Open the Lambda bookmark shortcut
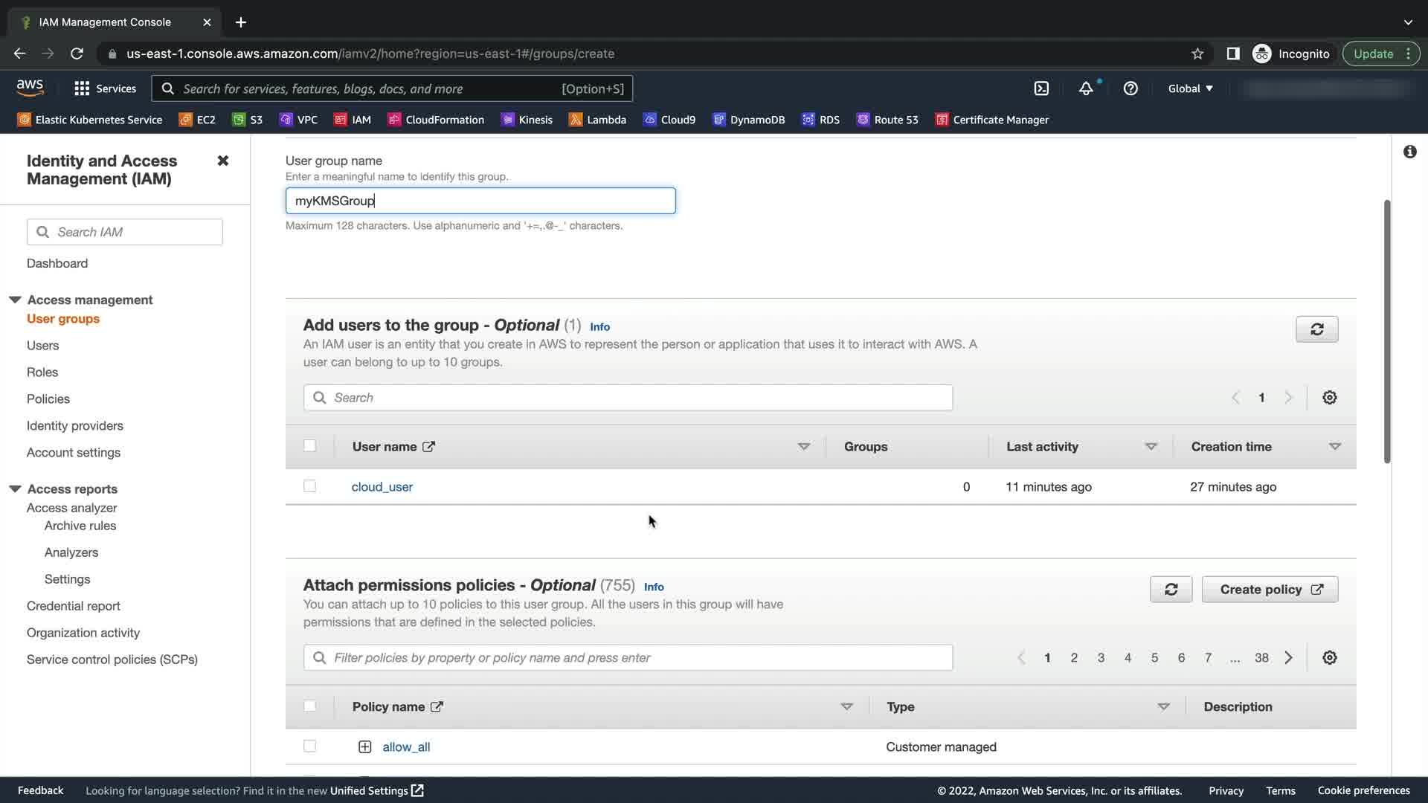Viewport: 1428px width, 803px height. tap(597, 120)
